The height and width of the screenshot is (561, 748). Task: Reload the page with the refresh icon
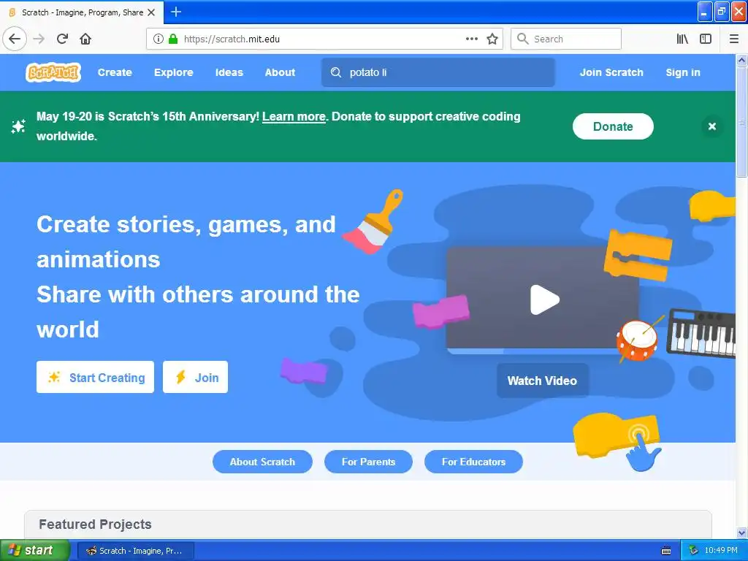click(63, 39)
